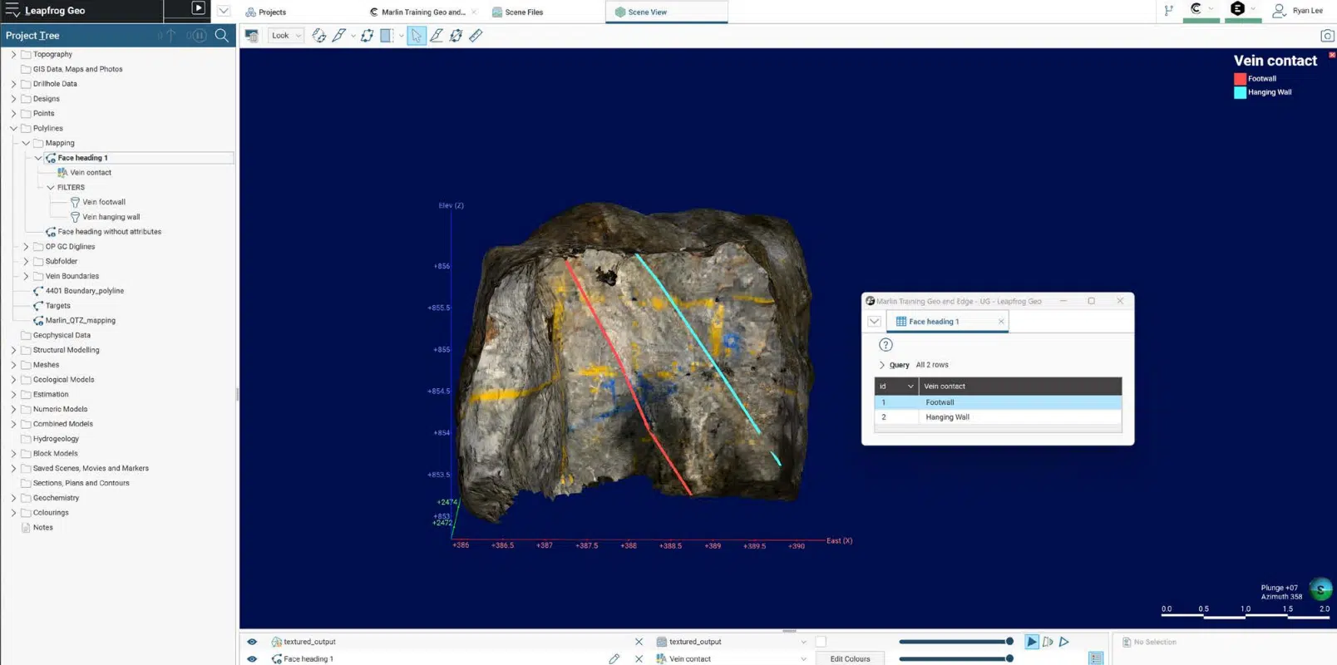Sort by the id column header
The image size is (1337, 665).
click(895, 387)
